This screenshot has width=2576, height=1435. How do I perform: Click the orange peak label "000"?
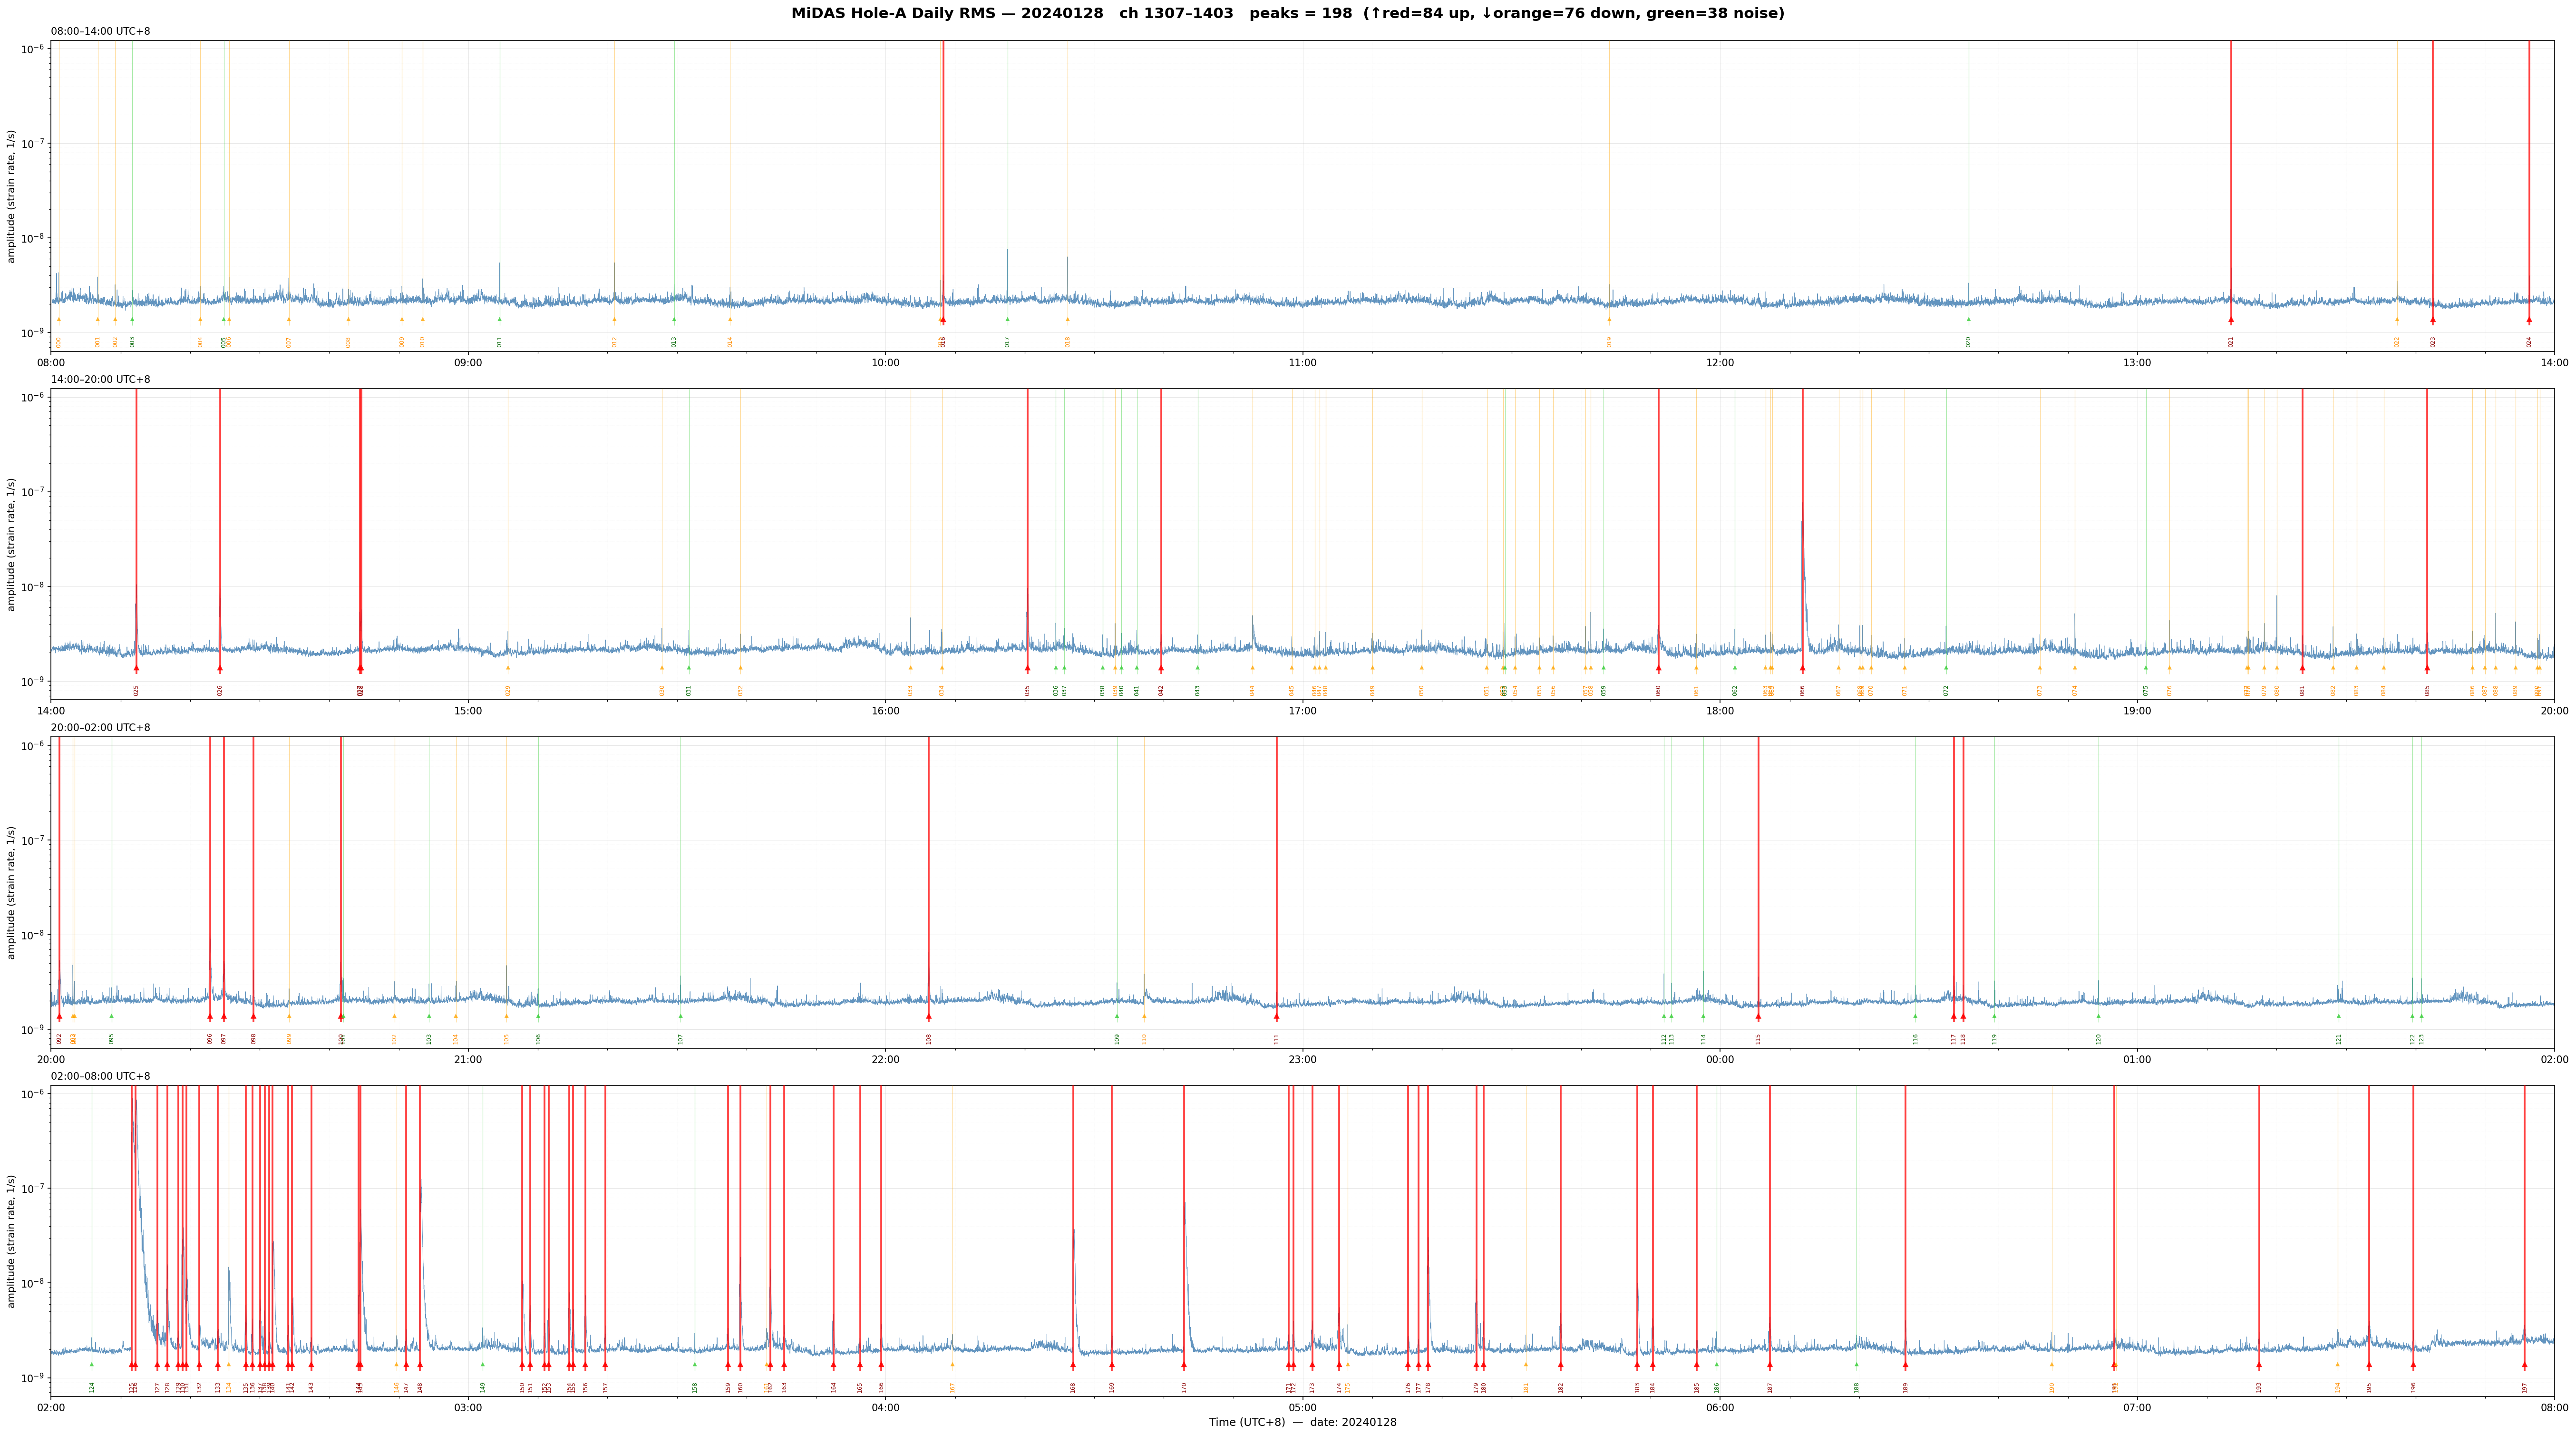click(x=59, y=342)
